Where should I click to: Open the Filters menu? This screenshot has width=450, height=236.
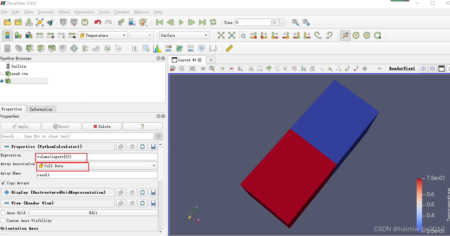64,12
